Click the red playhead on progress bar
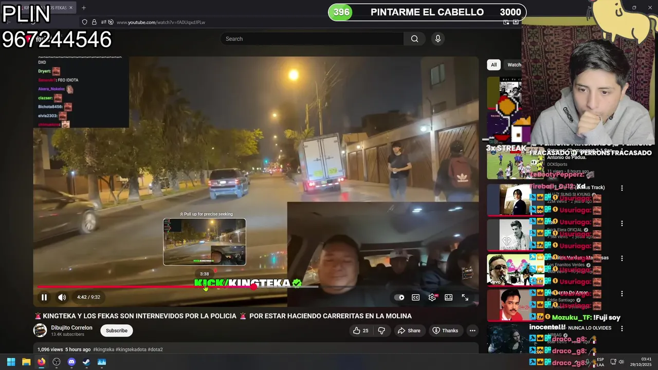The height and width of the screenshot is (370, 658). [x=253, y=287]
